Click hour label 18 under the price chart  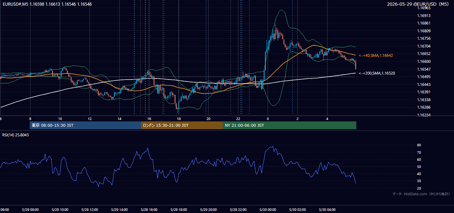click(x=179, y=119)
